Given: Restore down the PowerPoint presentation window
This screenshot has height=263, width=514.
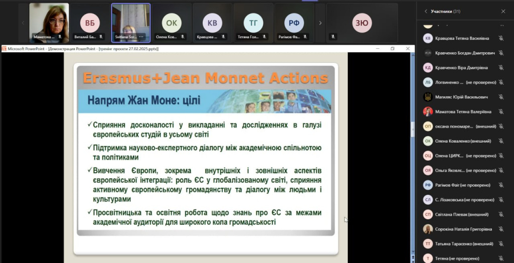Looking at the screenshot, I should (393, 49).
